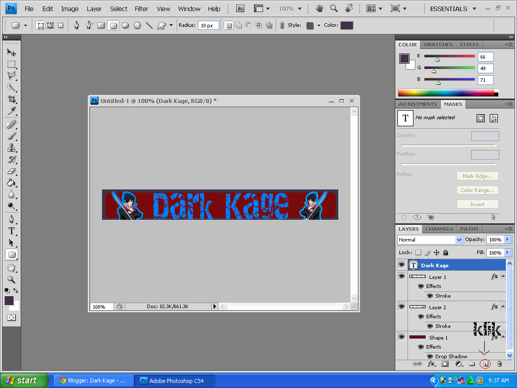Open Opacity slider arrow

click(x=507, y=239)
